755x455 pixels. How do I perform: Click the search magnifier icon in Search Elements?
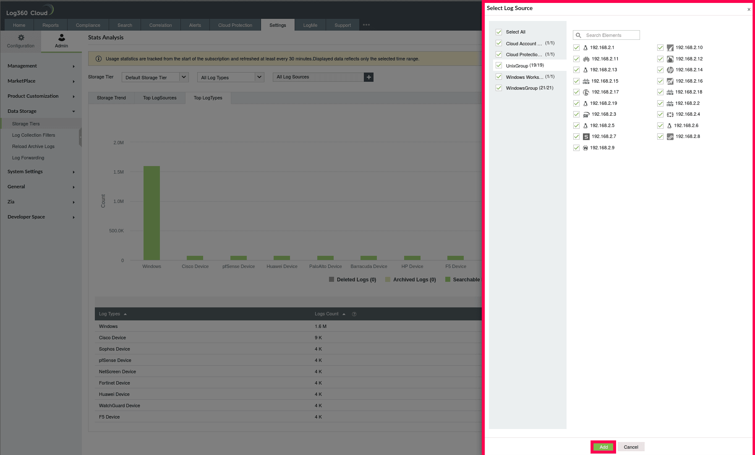(x=578, y=35)
